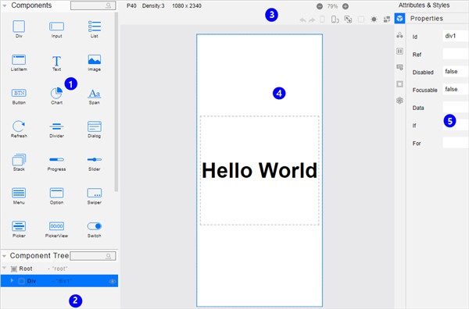469x309 pixels.
Task: Click the Hello World text on canvas
Action: coord(260,170)
